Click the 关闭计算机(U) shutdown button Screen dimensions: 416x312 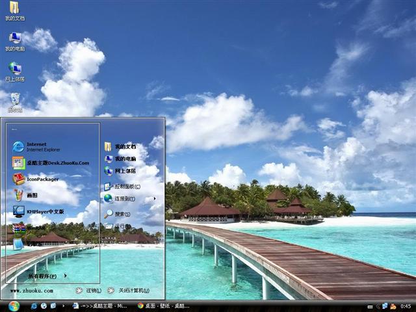(x=129, y=291)
